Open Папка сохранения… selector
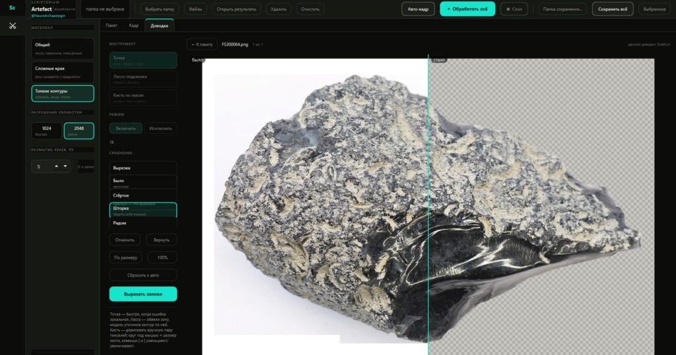This screenshot has height=355, width=676. click(562, 9)
